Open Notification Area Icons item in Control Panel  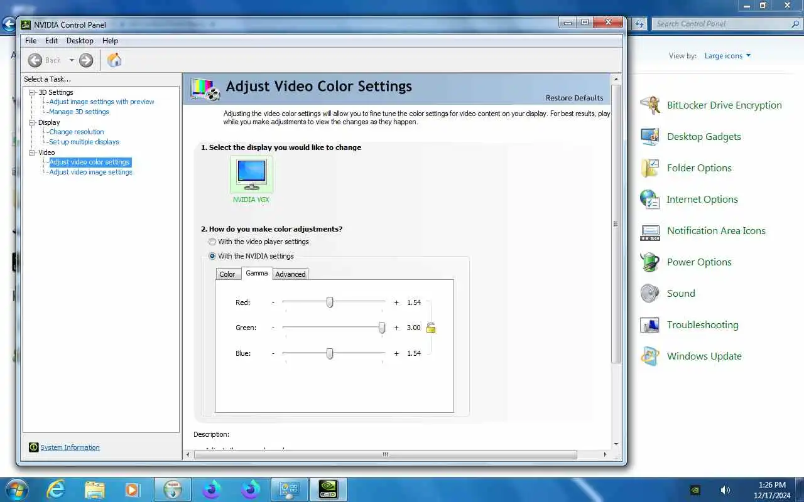pos(716,230)
